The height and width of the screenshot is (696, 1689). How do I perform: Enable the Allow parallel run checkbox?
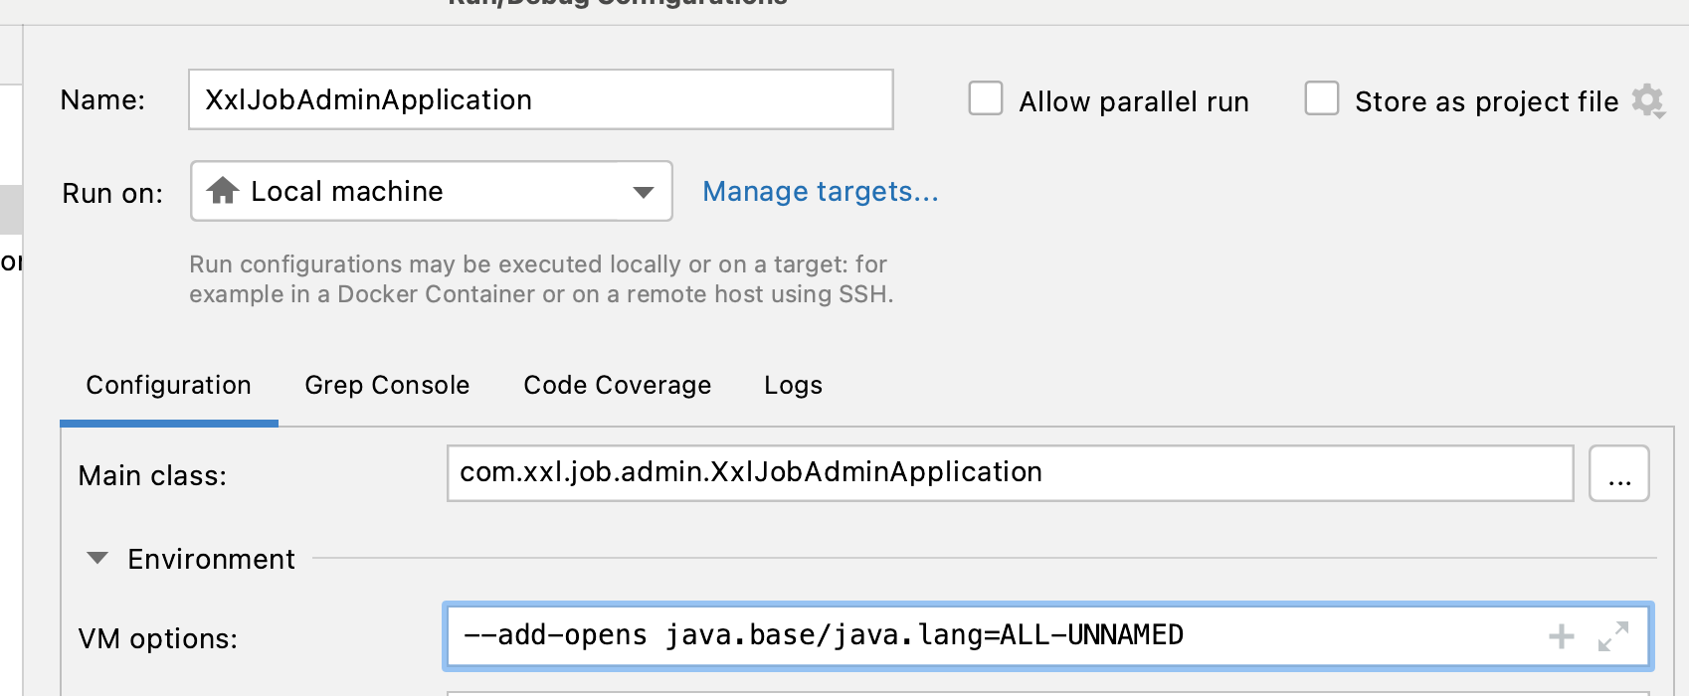coord(986,99)
